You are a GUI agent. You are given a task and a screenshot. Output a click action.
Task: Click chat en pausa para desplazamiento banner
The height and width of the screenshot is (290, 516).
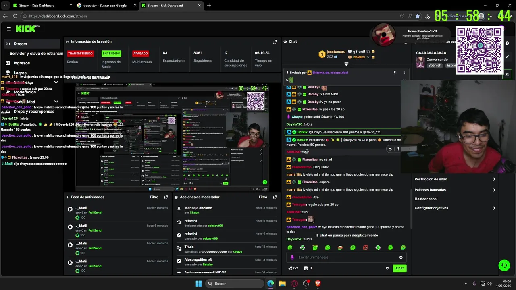click(347, 235)
